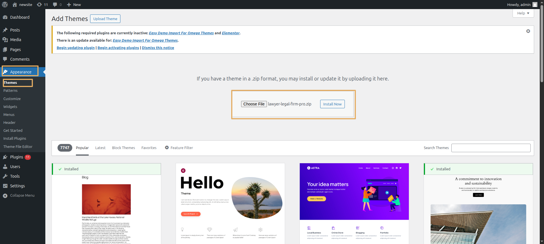The width and height of the screenshot is (544, 244).
Task: Select the Hello theme thumbnail
Action: (x=230, y=203)
